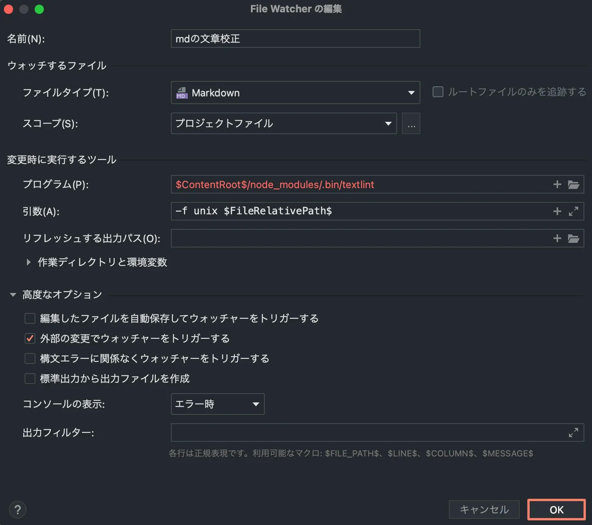Image resolution: width=592 pixels, height=525 pixels.
Task: Insert macro plus icon in the 引数 field
Action: click(557, 211)
